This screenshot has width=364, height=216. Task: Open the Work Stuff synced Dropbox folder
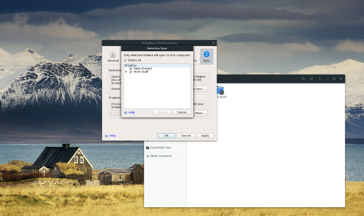coord(220,90)
